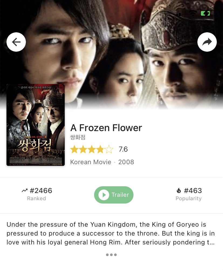Tap the Korean title 쌍화점

point(78,137)
